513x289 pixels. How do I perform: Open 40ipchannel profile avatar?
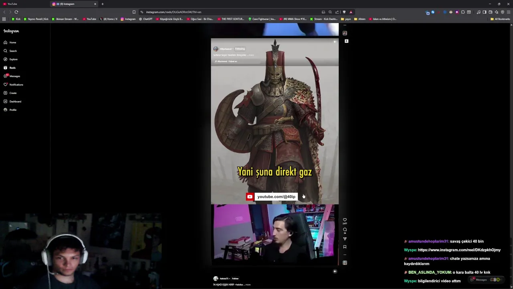pos(216,49)
